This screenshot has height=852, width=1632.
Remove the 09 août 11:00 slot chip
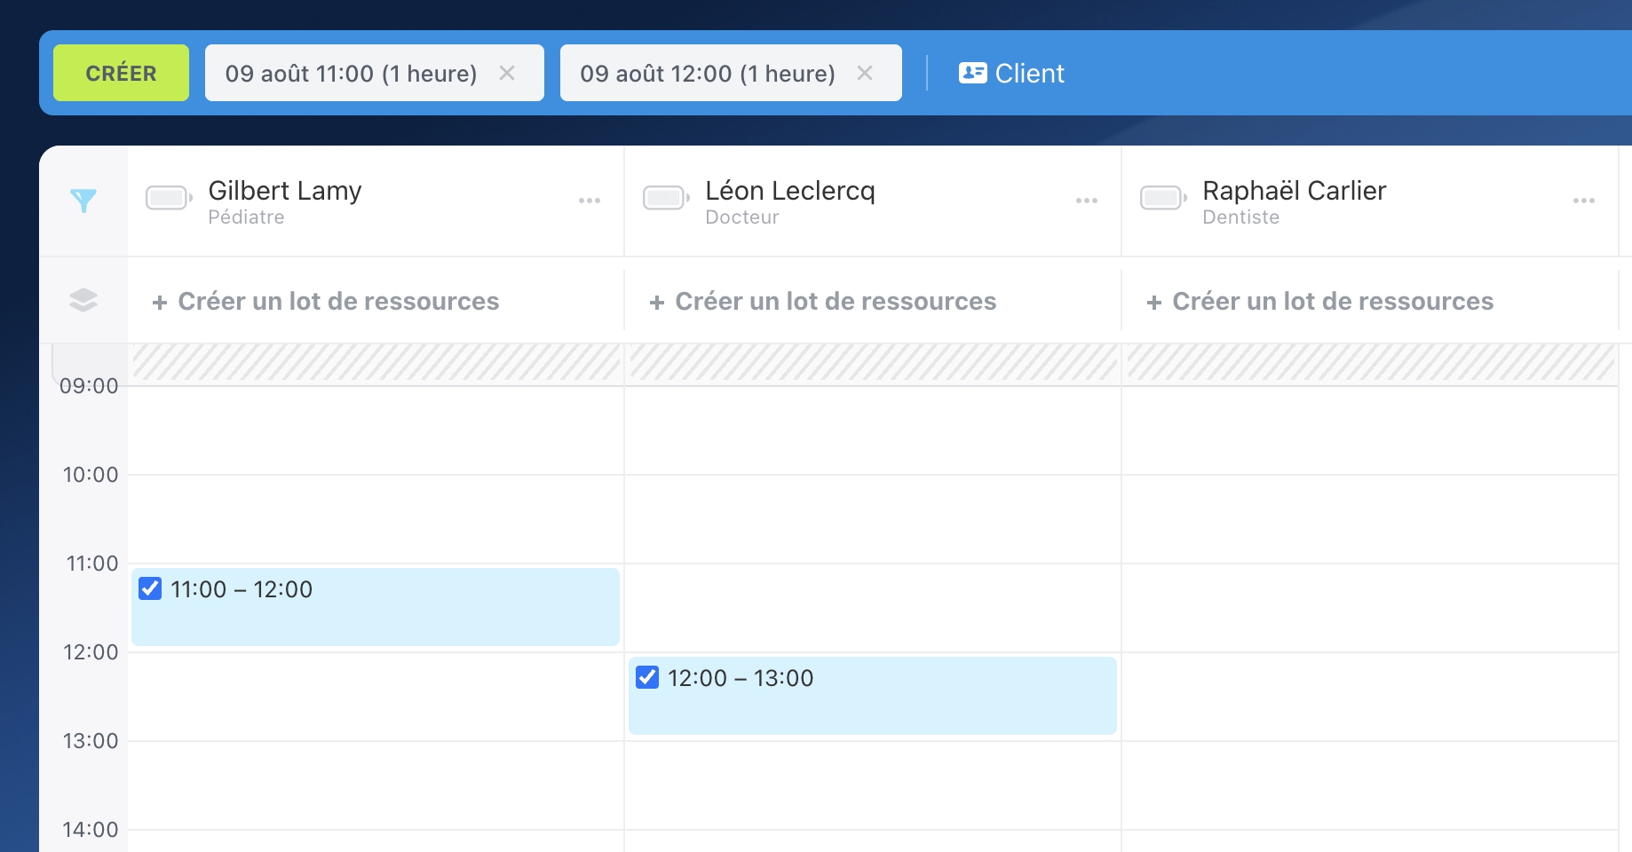click(507, 73)
